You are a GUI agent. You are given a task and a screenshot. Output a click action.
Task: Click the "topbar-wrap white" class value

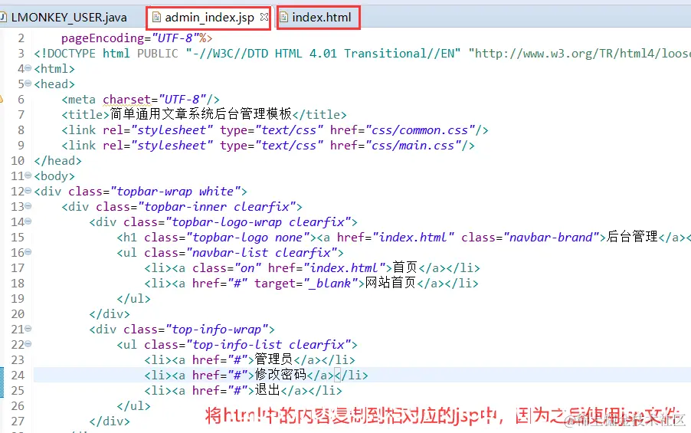tap(175, 192)
